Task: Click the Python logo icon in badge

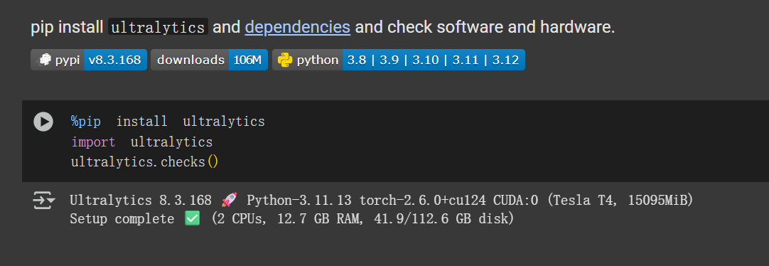Action: pyautogui.click(x=285, y=60)
